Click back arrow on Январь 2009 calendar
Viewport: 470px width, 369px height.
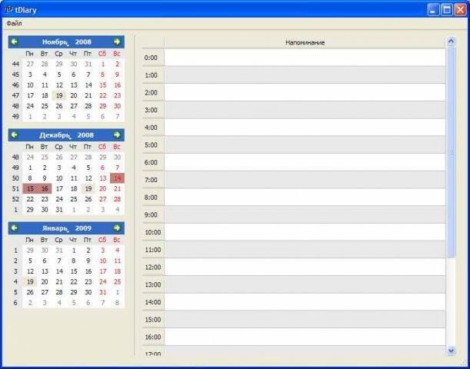(14, 228)
